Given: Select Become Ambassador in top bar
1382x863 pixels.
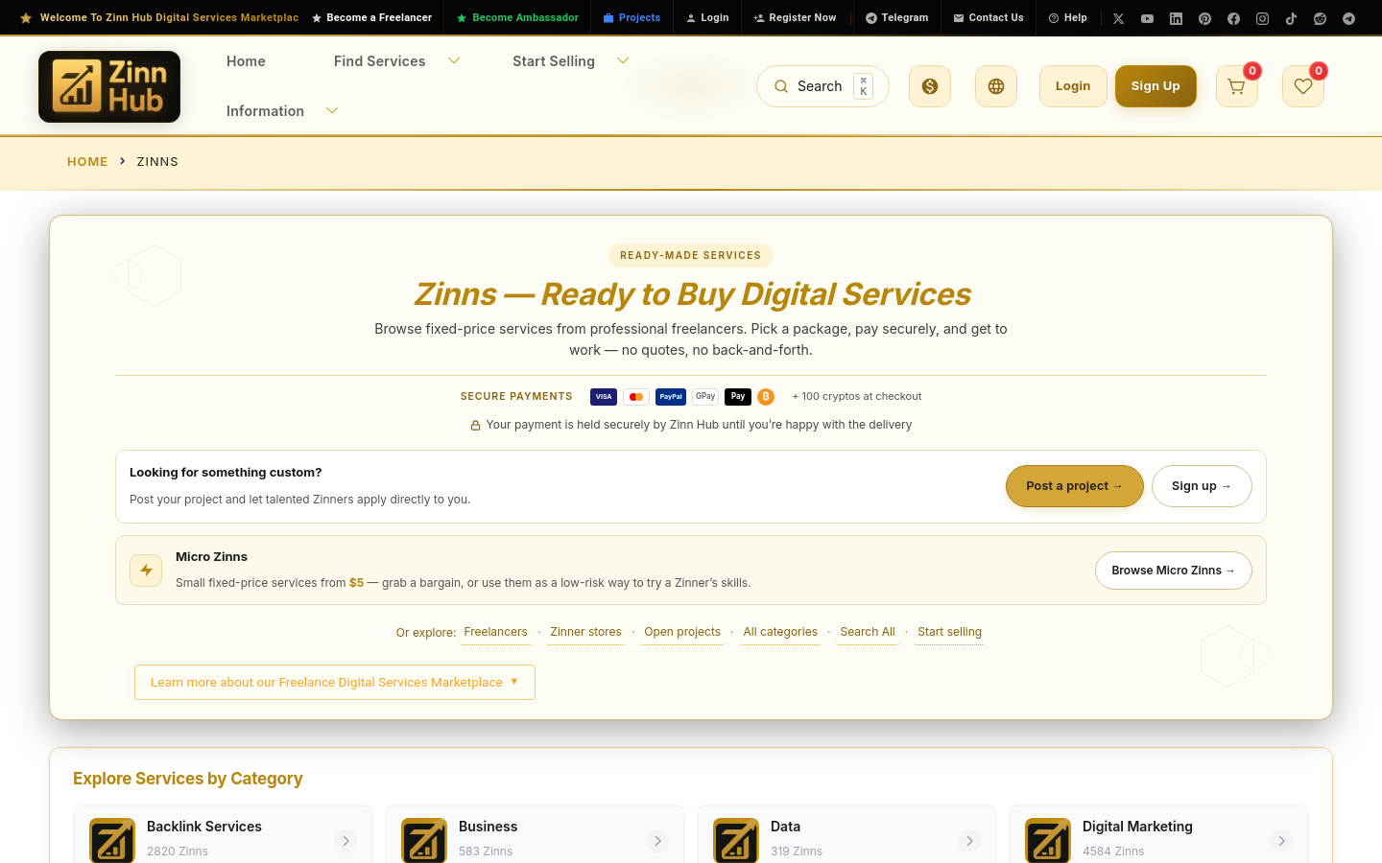Looking at the screenshot, I should 517,17.
